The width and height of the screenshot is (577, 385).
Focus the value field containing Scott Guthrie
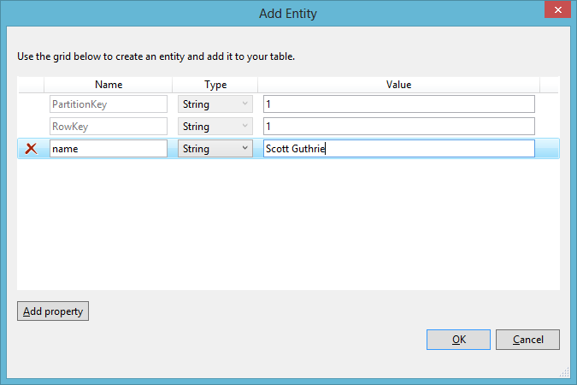click(398, 149)
